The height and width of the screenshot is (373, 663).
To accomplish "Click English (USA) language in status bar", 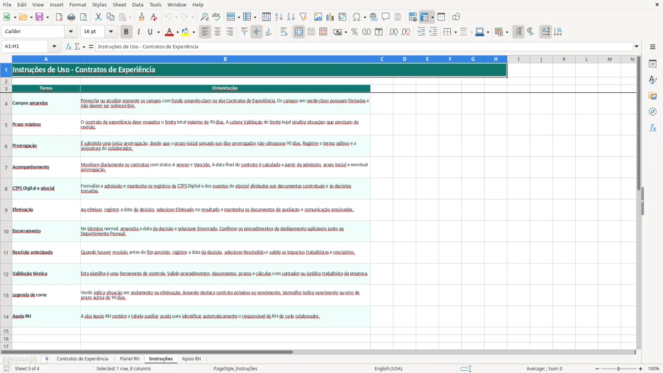I will pos(388,369).
